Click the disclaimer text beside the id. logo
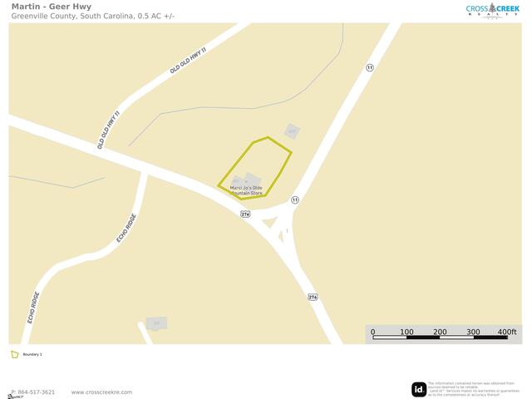 pyautogui.click(x=471, y=389)
